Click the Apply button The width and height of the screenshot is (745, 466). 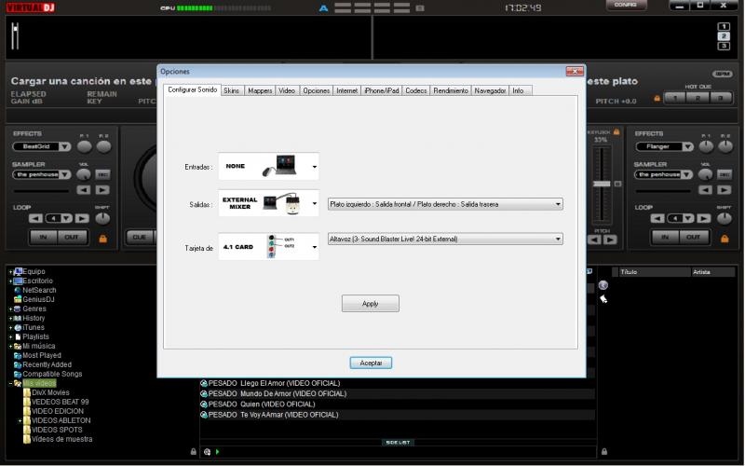click(x=370, y=304)
